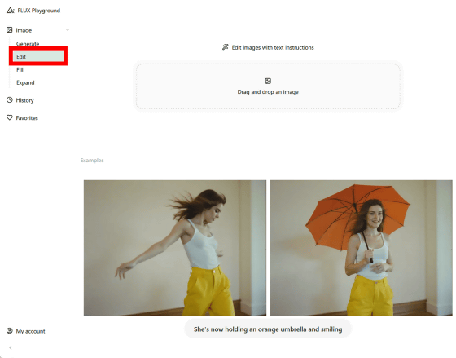Open the History page label
This screenshot has height=358, width=456.
coord(24,100)
